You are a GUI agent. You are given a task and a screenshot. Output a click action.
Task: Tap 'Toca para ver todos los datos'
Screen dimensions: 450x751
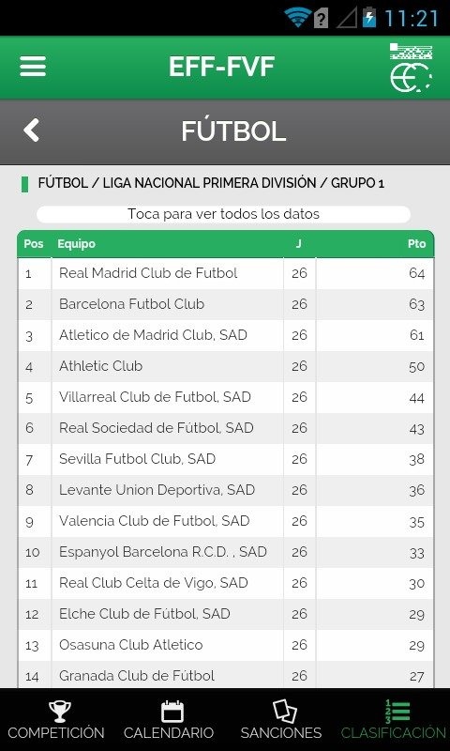coord(223,214)
